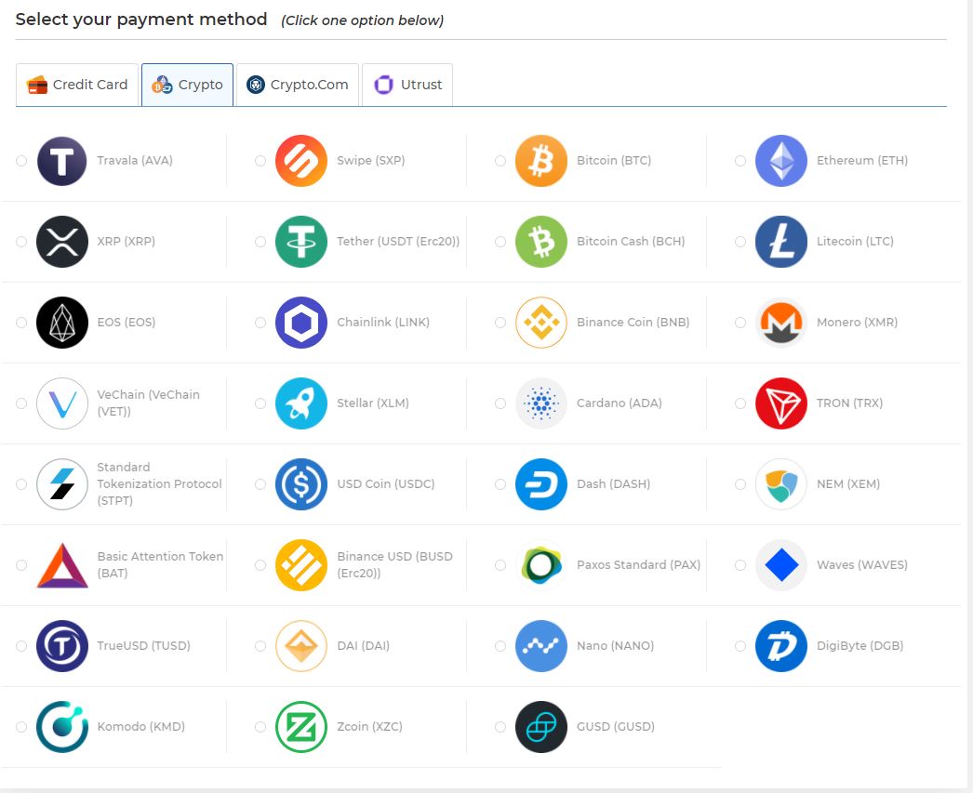Screen dimensions: 973x793
Task: Click the "Swipe (SXP)" label
Action: (370, 161)
